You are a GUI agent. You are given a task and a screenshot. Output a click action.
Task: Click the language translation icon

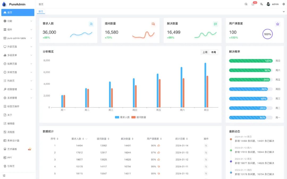pos(261,4)
